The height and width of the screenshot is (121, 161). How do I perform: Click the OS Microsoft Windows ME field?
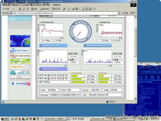(x=102, y=95)
